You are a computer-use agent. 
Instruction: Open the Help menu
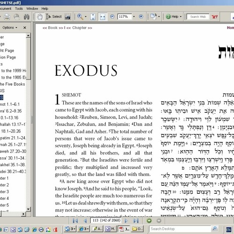pyautogui.click(x=45, y=8)
